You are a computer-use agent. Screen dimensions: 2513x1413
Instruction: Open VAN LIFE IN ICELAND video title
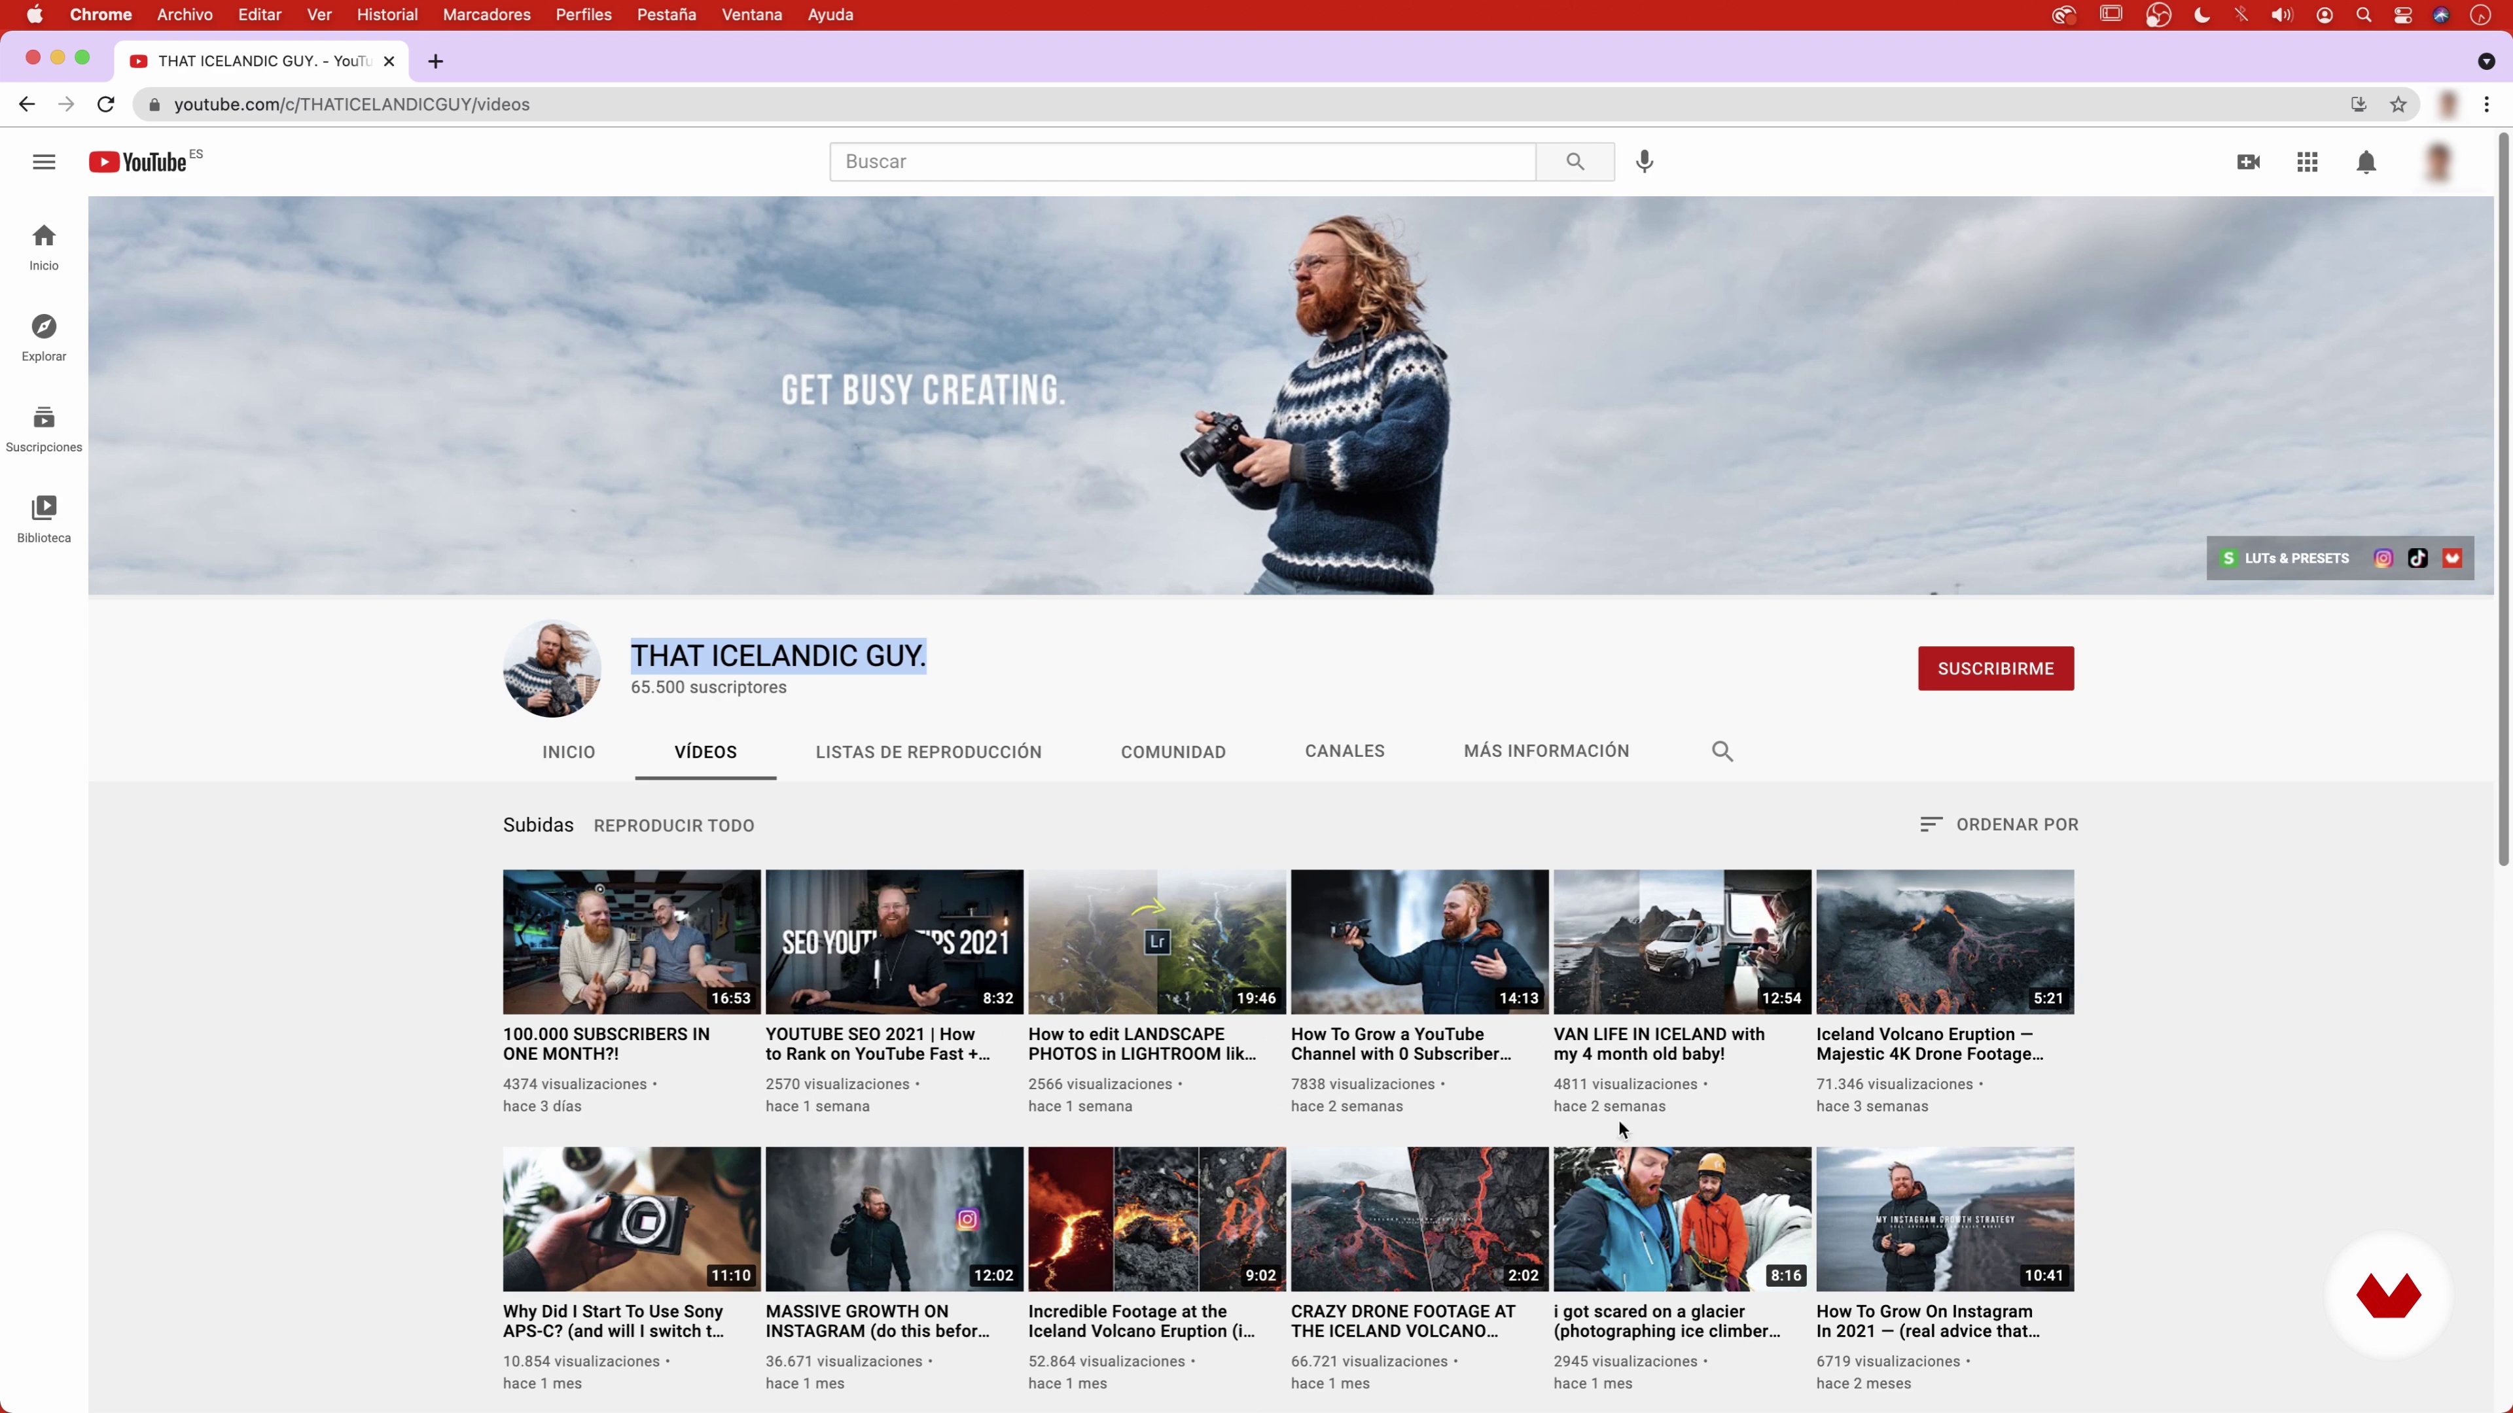pyautogui.click(x=1658, y=1043)
